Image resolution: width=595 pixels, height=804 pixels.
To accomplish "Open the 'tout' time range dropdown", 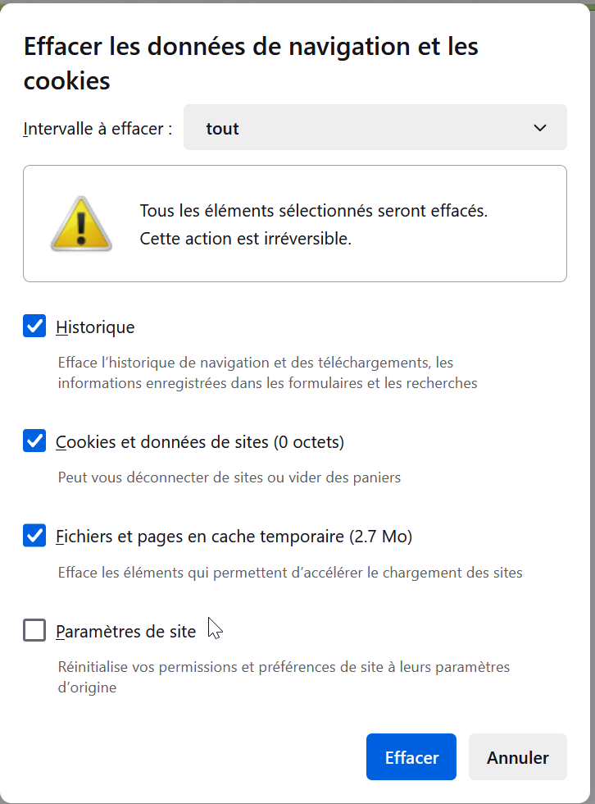I will 375,128.
